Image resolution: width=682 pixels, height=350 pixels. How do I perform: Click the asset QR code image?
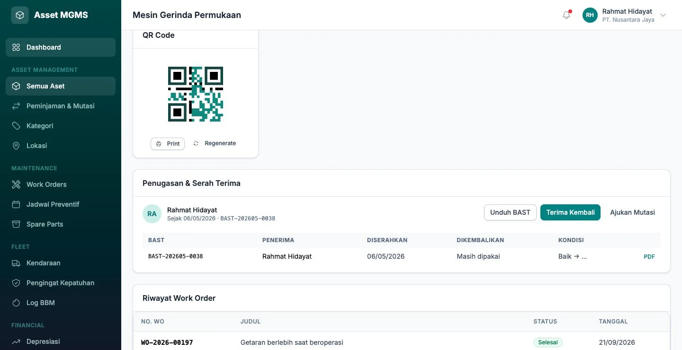[x=196, y=94]
